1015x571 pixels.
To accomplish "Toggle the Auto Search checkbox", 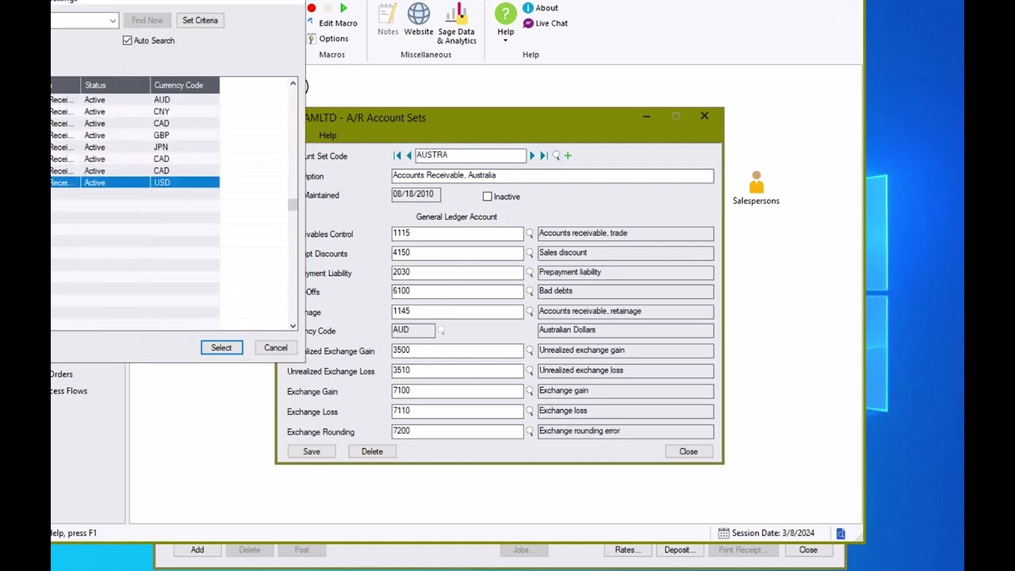I will [x=127, y=40].
